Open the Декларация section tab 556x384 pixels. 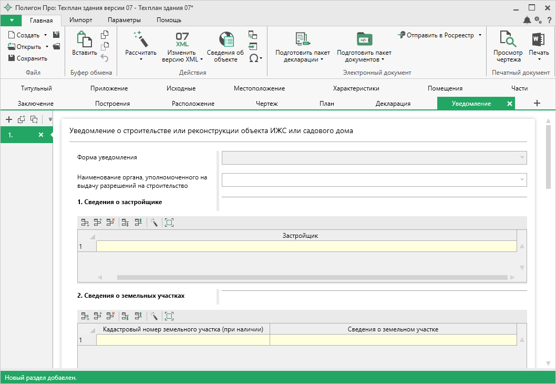pyautogui.click(x=393, y=104)
